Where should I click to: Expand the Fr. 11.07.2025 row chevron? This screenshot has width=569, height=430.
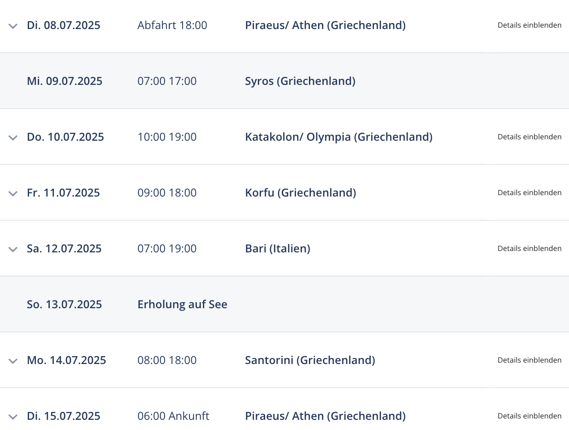13,193
